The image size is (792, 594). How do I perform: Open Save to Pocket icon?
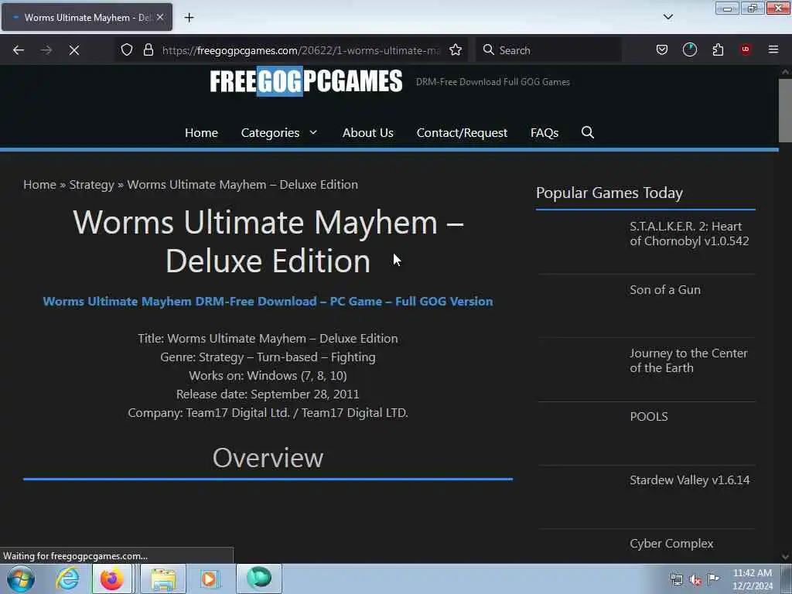click(x=662, y=50)
